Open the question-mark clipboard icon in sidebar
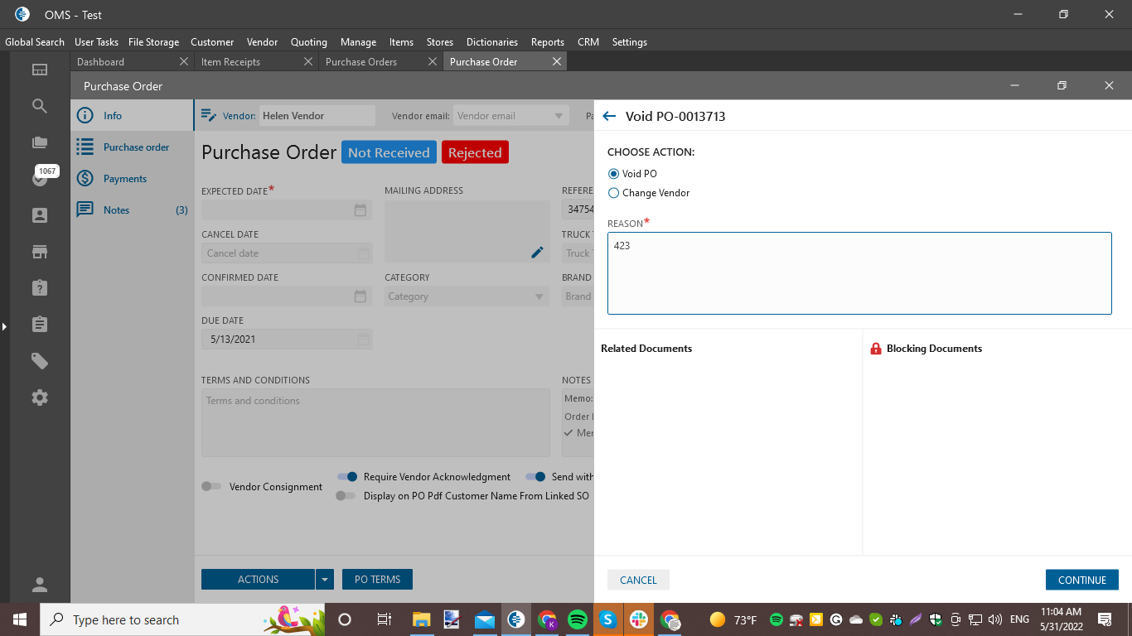 40,287
